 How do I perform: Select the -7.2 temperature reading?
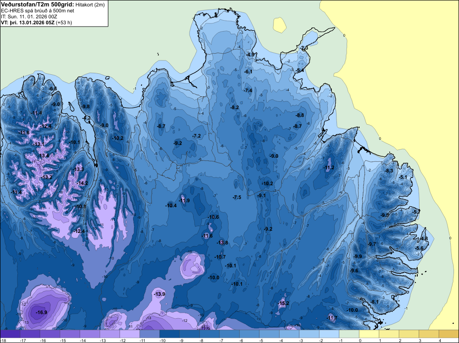click(197, 136)
